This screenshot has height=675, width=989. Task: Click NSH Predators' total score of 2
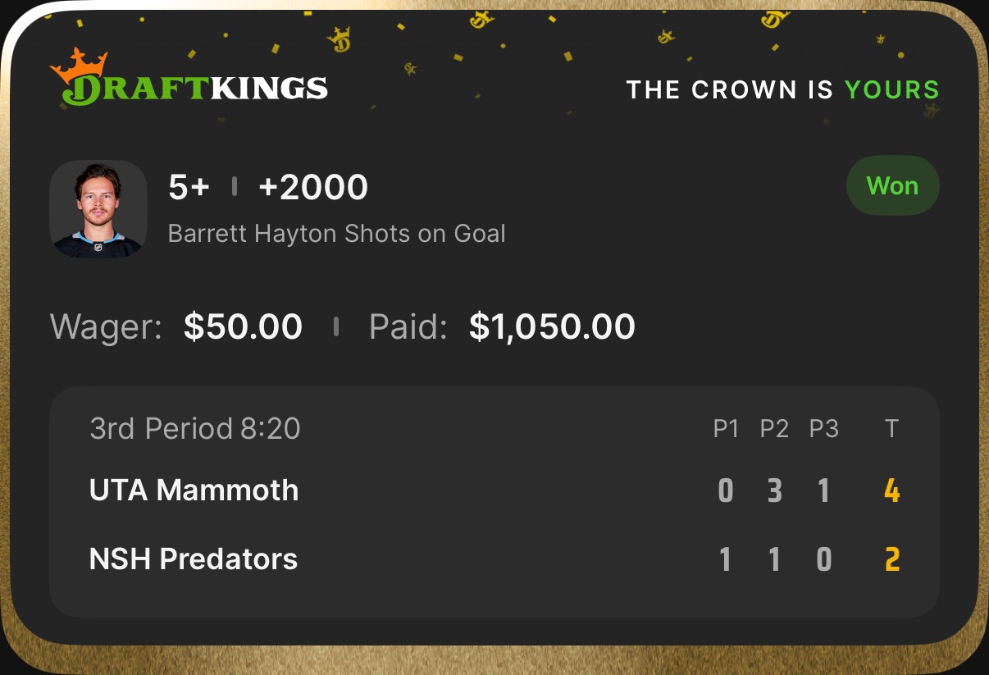tap(892, 560)
